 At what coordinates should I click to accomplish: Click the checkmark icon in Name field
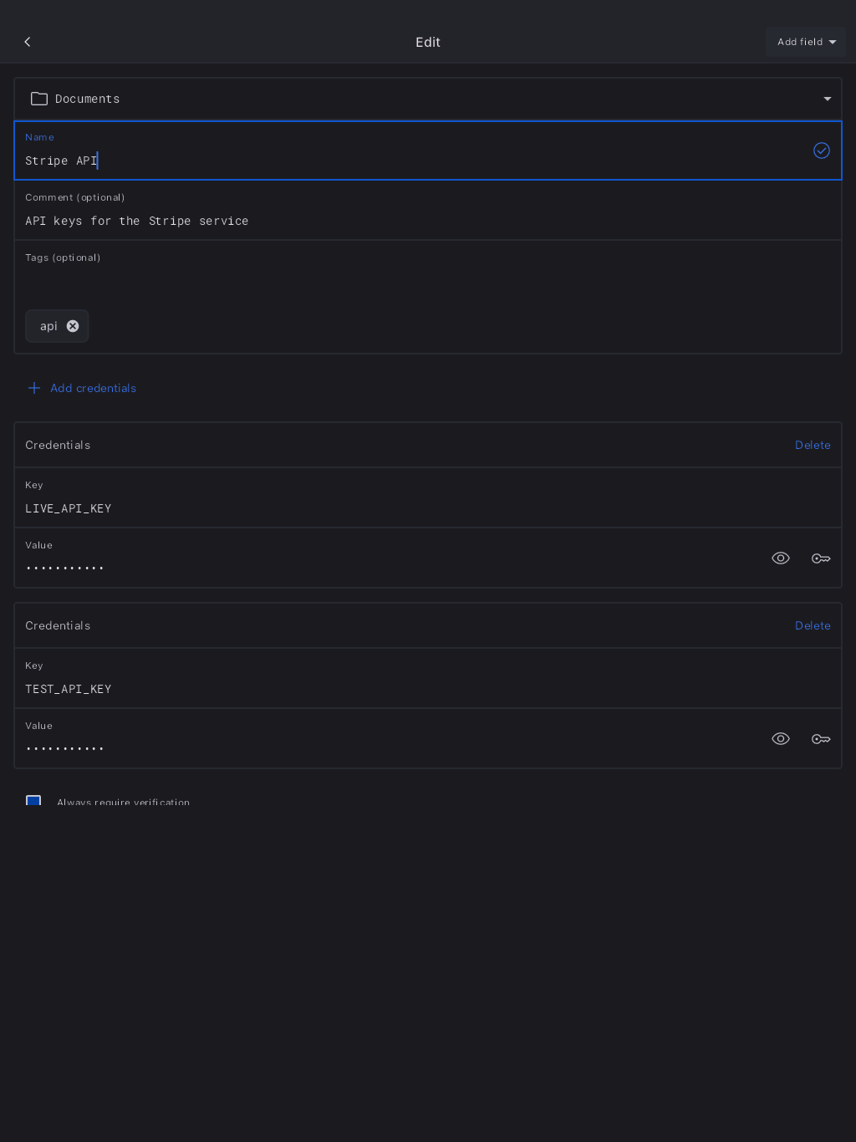822,150
